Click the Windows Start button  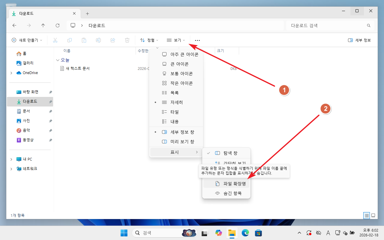coord(124,233)
